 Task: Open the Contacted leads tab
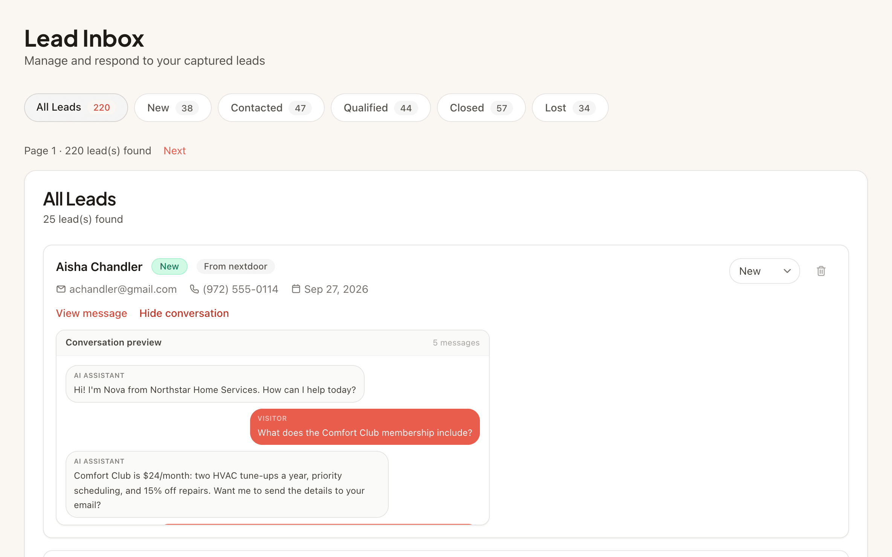click(x=271, y=108)
